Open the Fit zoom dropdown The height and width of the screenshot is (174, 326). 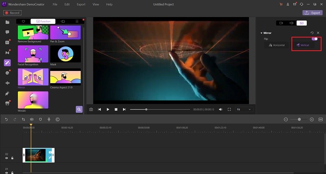[x=244, y=110]
